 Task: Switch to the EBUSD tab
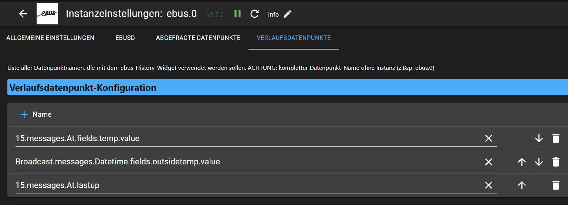point(125,38)
